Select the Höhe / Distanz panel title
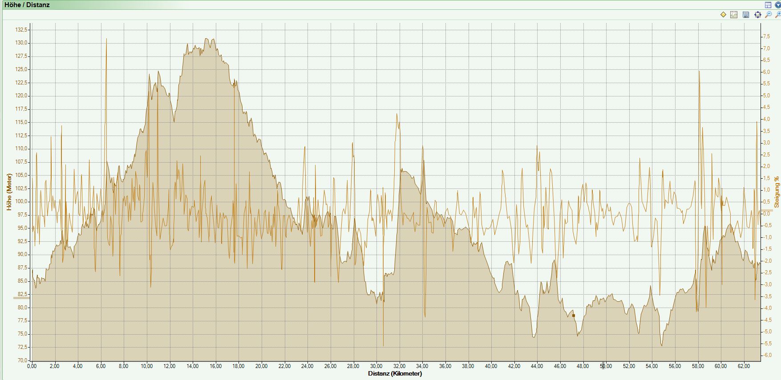 (27, 5)
